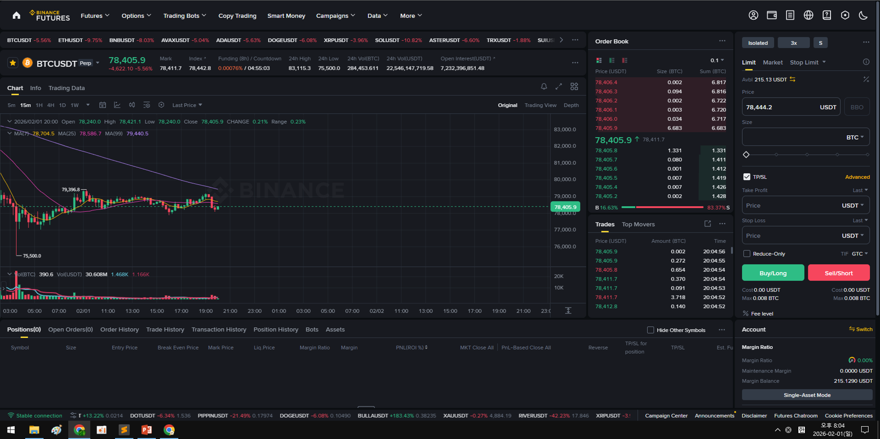Open the Trading Bots dropdown menu
The width and height of the screenshot is (880, 439).
pos(185,16)
